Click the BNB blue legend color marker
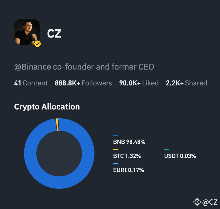The width and height of the screenshot is (220, 209). (x=116, y=136)
